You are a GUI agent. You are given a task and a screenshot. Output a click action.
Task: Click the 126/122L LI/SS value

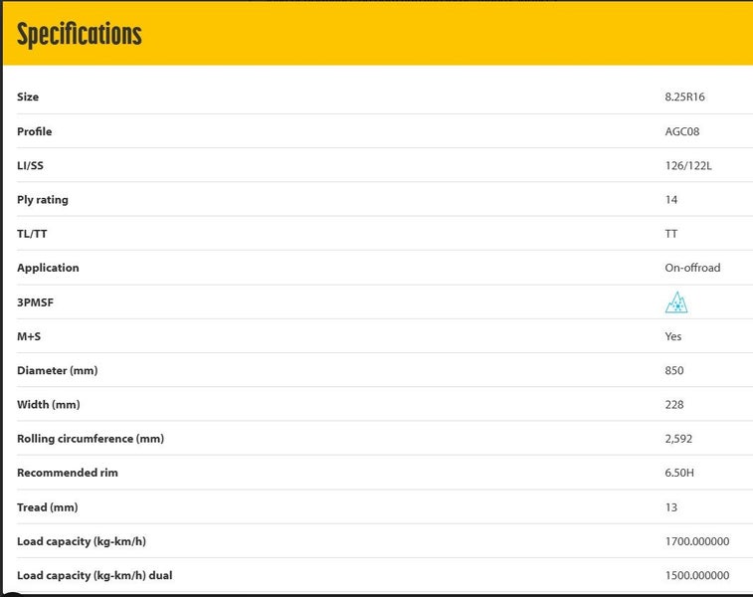(x=688, y=165)
